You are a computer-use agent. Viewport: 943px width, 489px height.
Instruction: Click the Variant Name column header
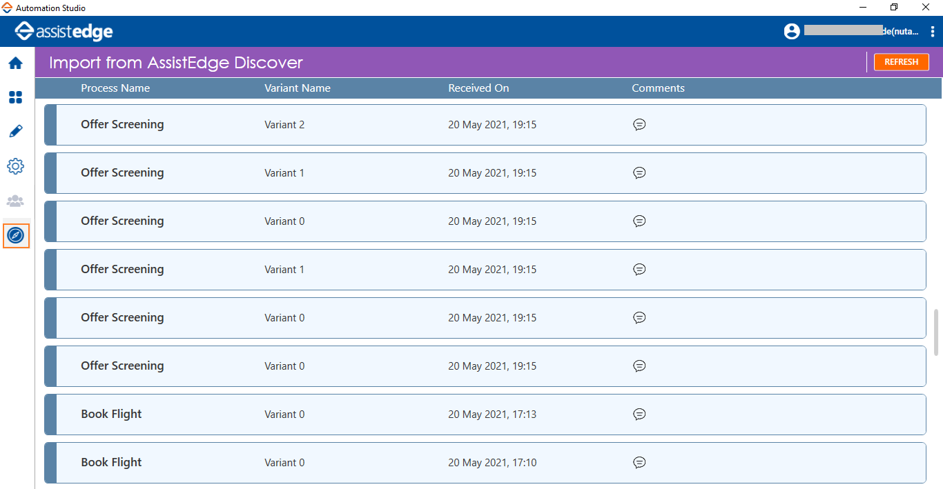point(298,88)
